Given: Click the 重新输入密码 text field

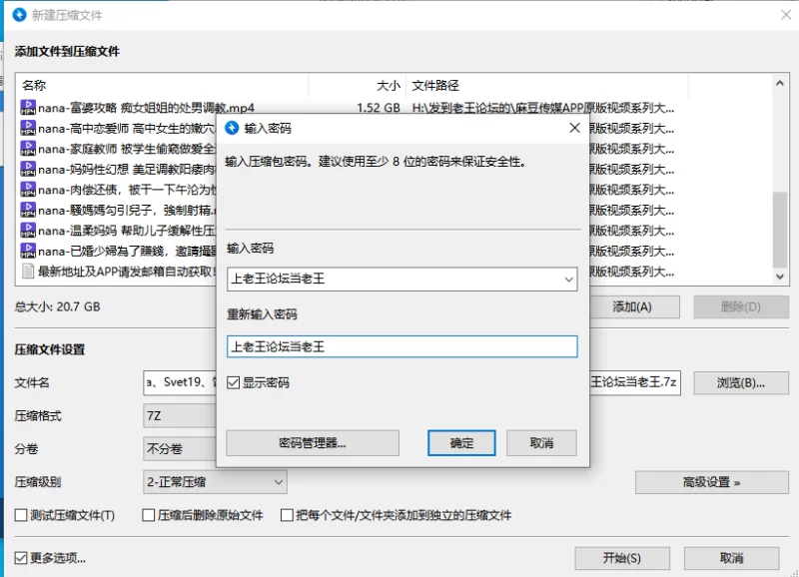Looking at the screenshot, I should pos(402,346).
